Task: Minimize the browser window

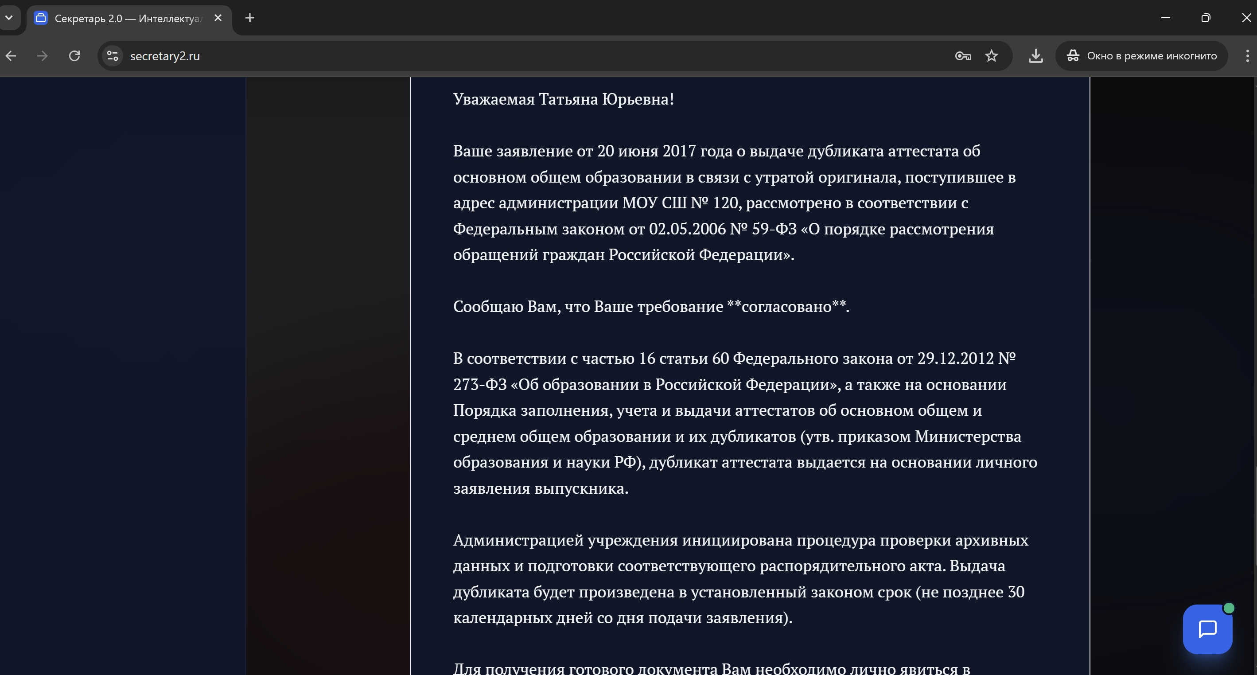Action: click(x=1166, y=18)
